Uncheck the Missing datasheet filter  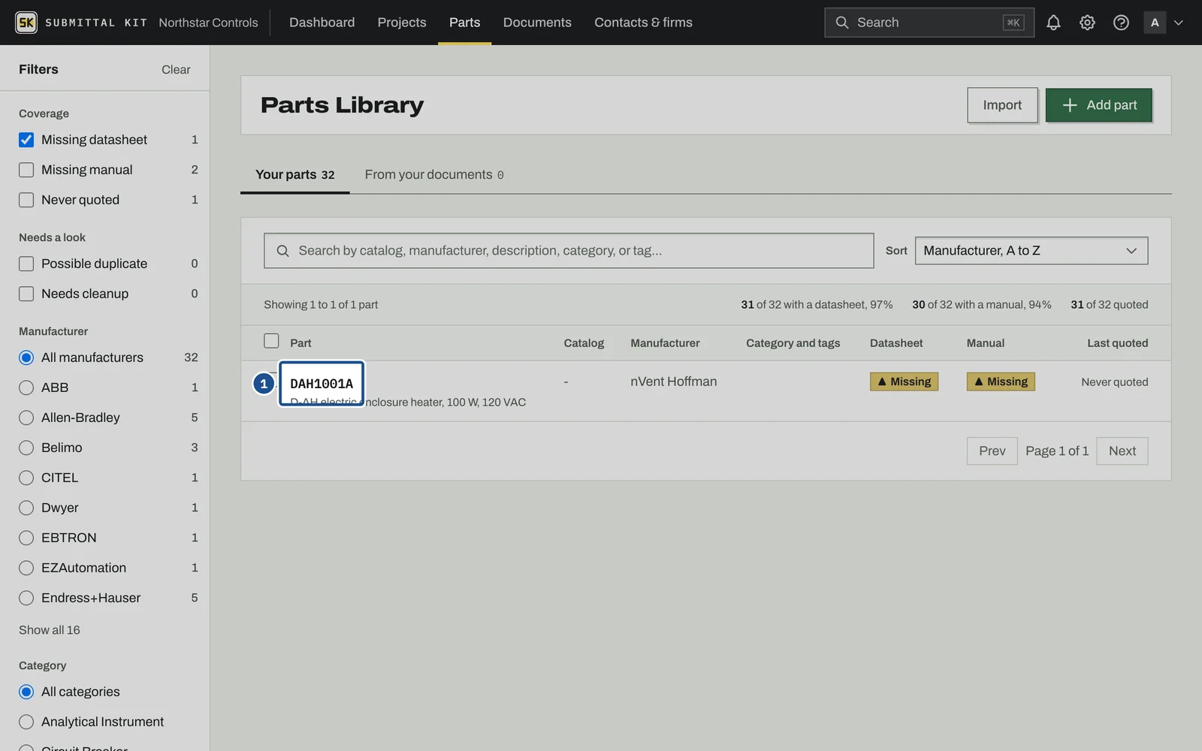pos(26,140)
